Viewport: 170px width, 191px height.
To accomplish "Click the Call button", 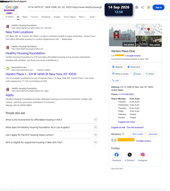I will 115,81.
